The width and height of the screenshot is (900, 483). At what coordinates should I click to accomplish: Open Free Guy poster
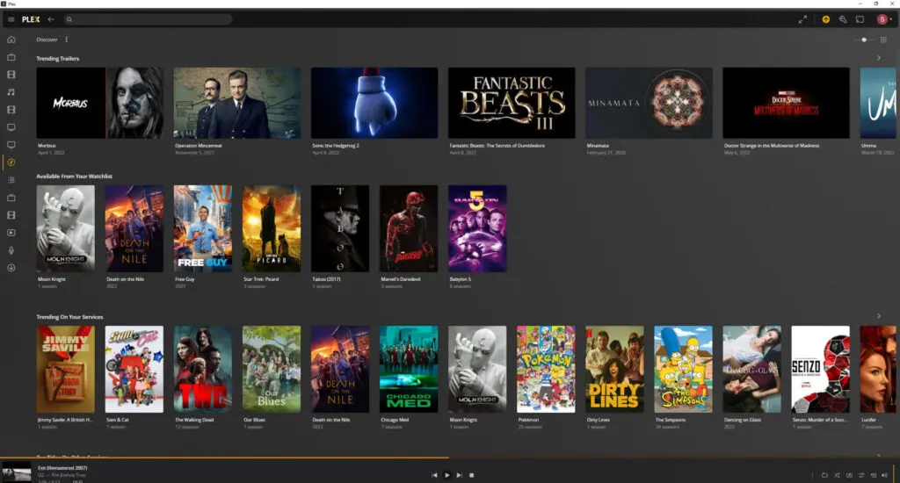[x=203, y=228]
